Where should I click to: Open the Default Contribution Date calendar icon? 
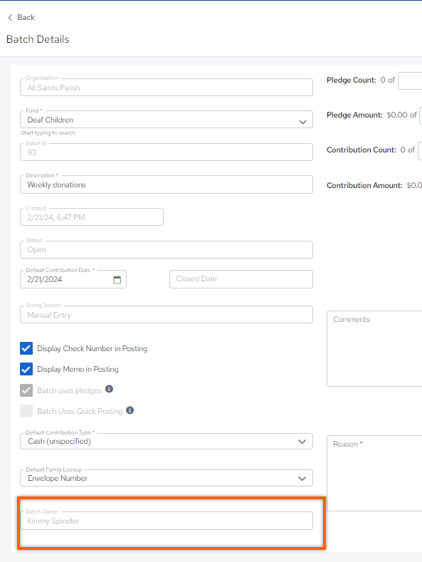[117, 279]
